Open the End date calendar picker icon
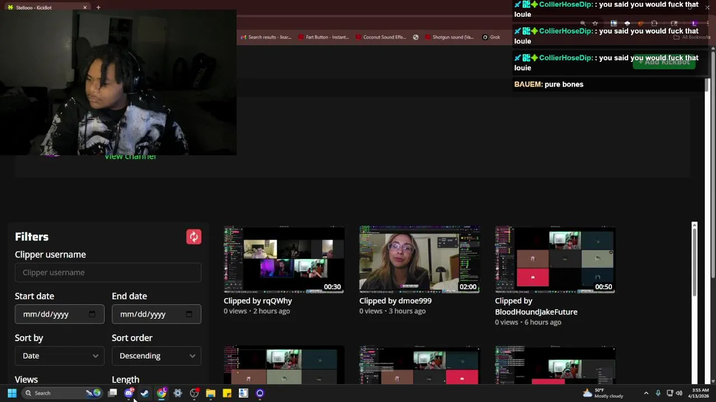The height and width of the screenshot is (402, 716). pyautogui.click(x=189, y=314)
